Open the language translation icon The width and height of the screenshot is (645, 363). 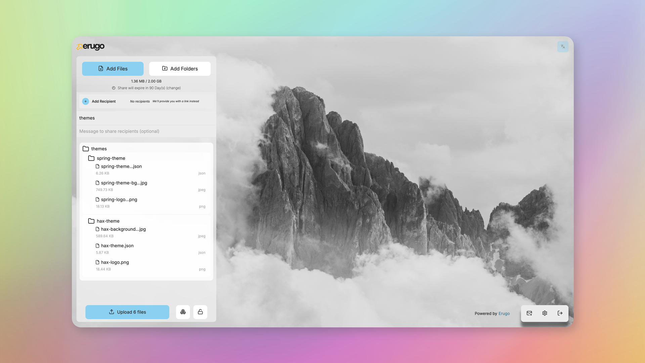coord(563,47)
